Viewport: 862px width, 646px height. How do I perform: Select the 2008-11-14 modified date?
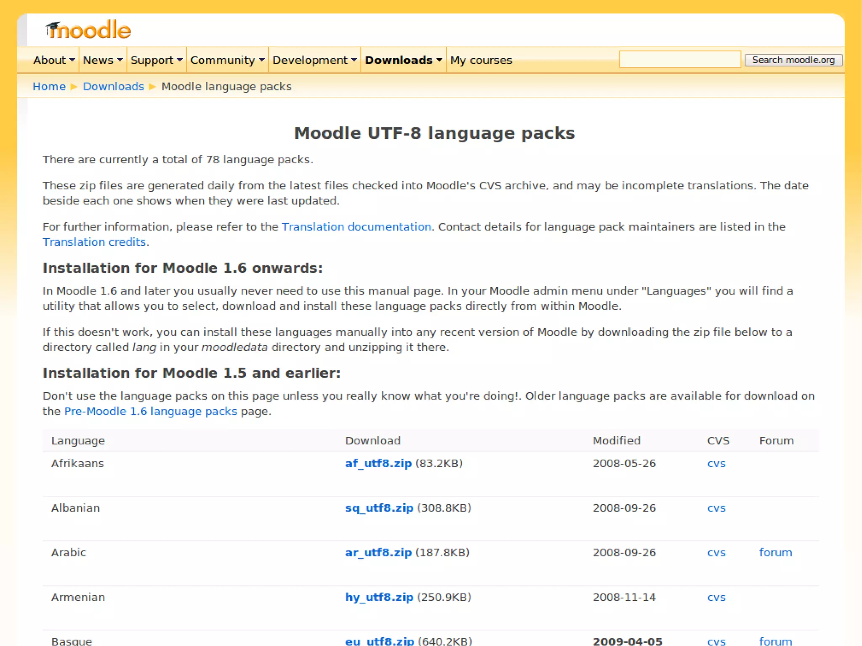pyautogui.click(x=624, y=597)
